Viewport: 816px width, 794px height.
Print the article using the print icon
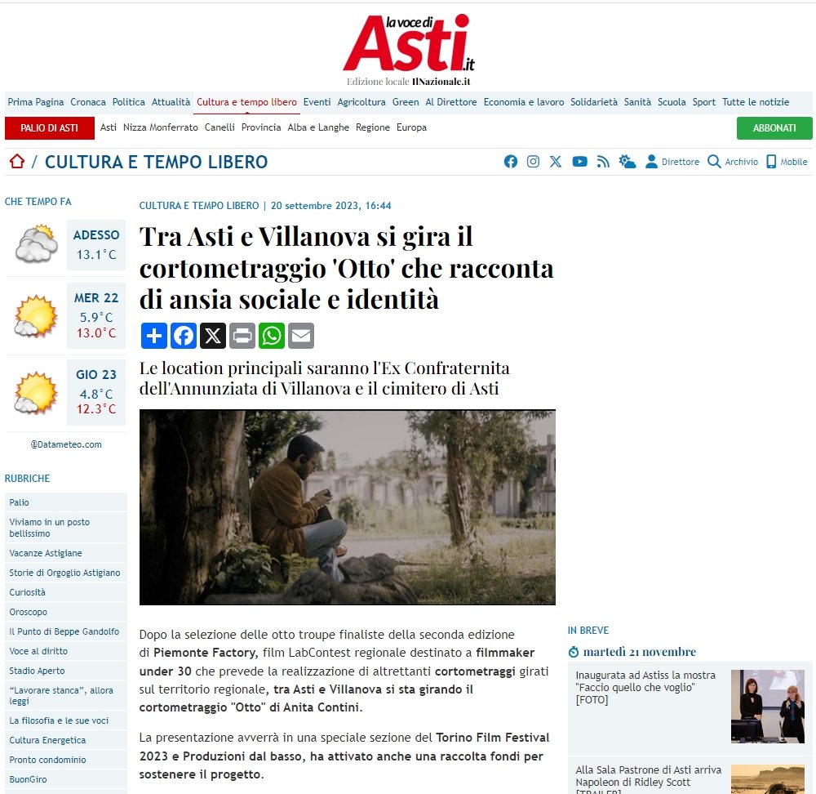pos(242,335)
